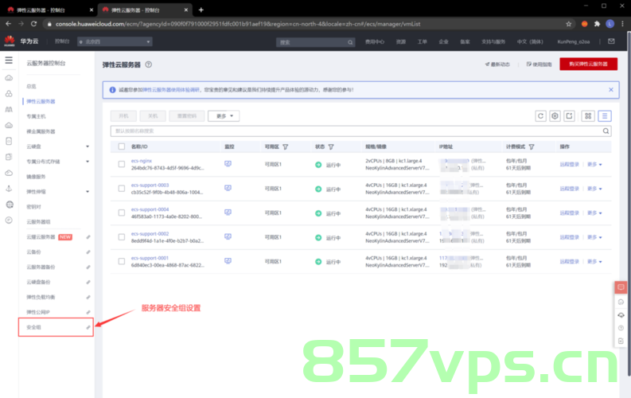Open the hamburger menu in the left sidebar
The height and width of the screenshot is (398, 631).
[9, 60]
